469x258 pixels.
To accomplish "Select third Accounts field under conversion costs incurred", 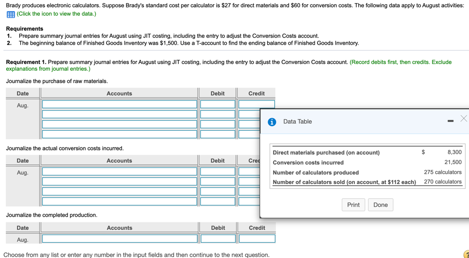I will pos(119,191).
